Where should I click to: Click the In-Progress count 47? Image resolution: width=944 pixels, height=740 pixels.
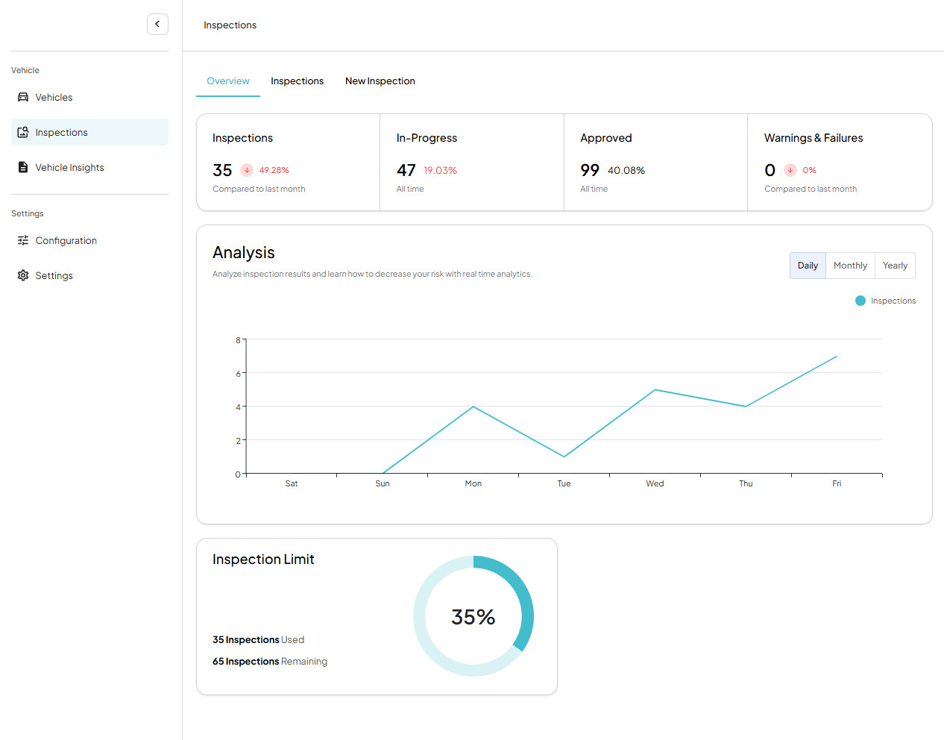[406, 170]
